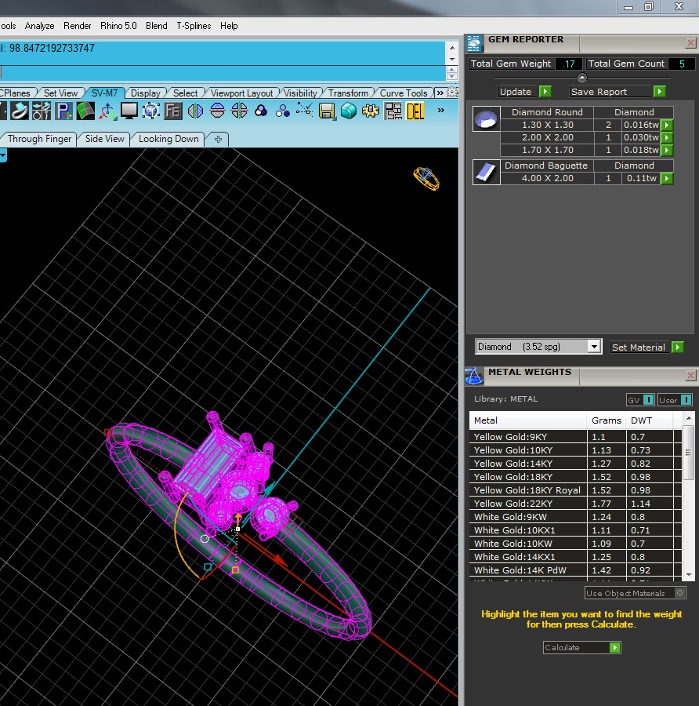Click the black monitor display icon

point(129,111)
